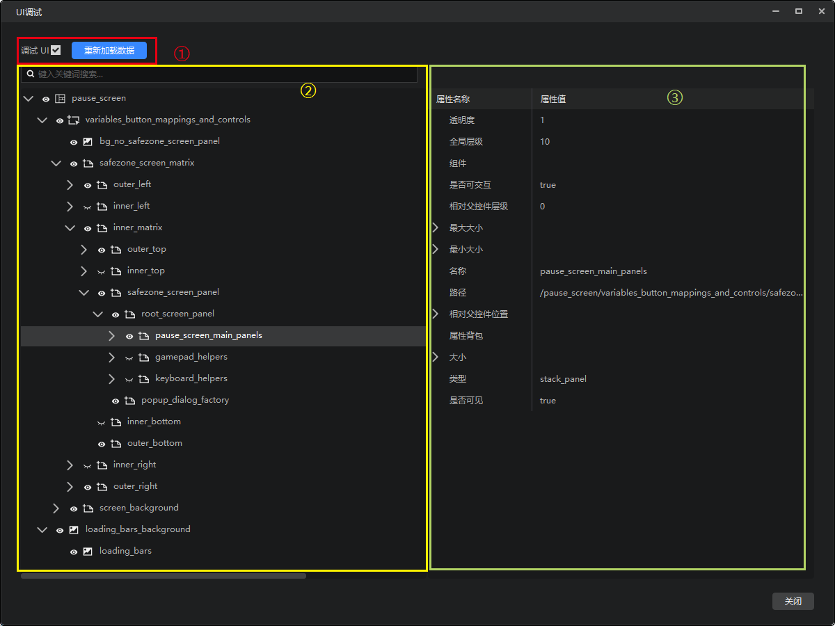Hide loading_bars using its eye icon
835x626 pixels.
coord(74,552)
